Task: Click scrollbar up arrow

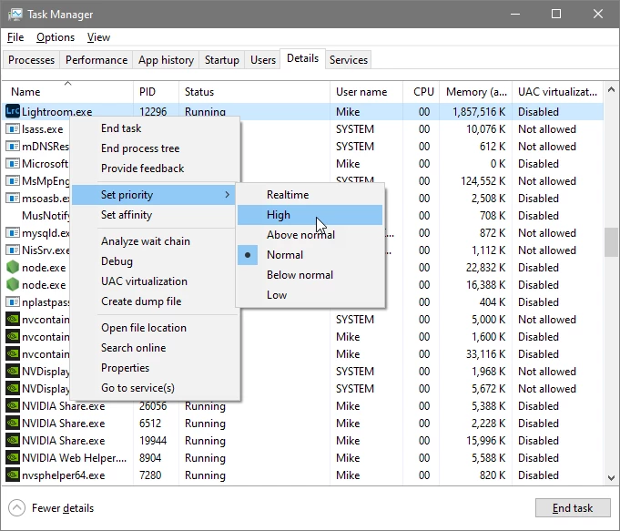Action: 611,90
